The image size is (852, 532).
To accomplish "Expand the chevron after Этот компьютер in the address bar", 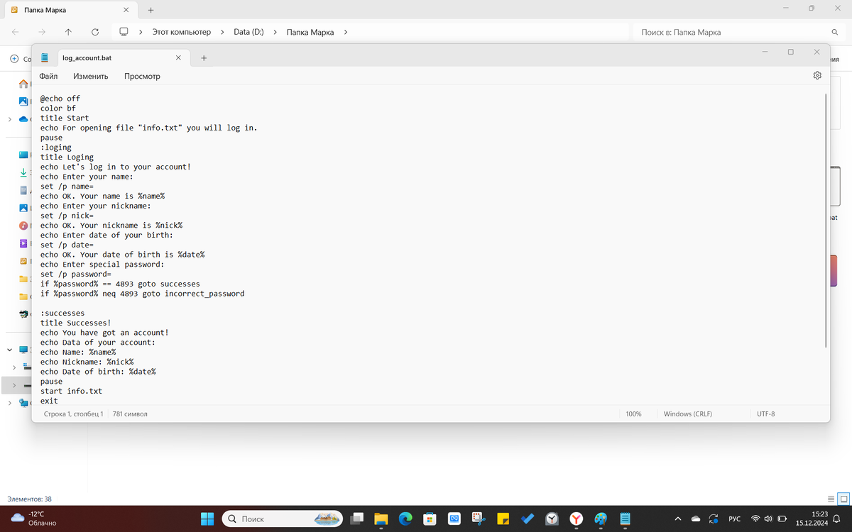I will tap(222, 32).
